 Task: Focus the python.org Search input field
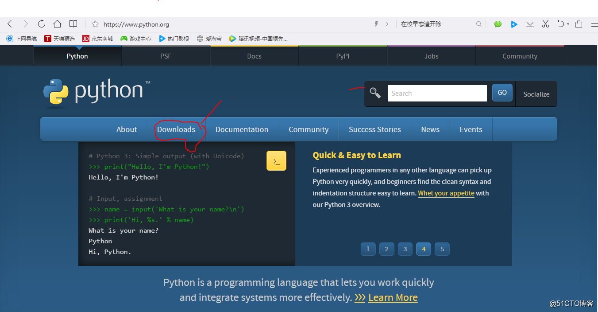(x=437, y=93)
